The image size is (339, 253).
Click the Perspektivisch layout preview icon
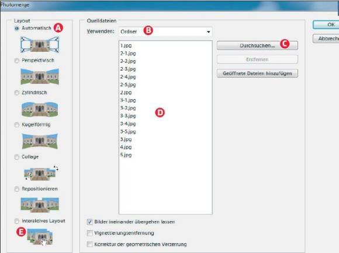pyautogui.click(x=40, y=76)
